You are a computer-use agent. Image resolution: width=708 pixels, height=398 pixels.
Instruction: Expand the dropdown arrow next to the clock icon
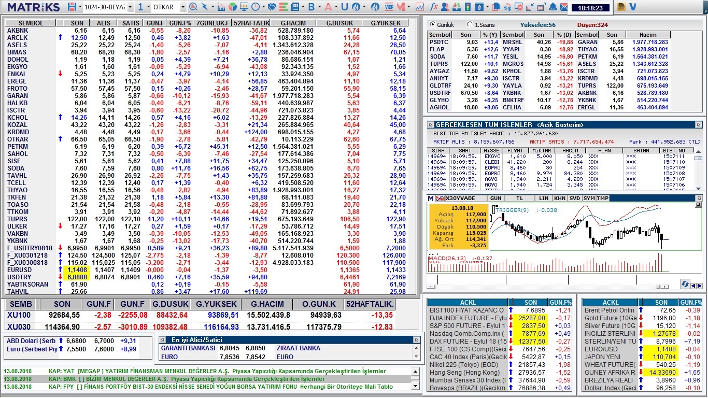click(x=264, y=7)
